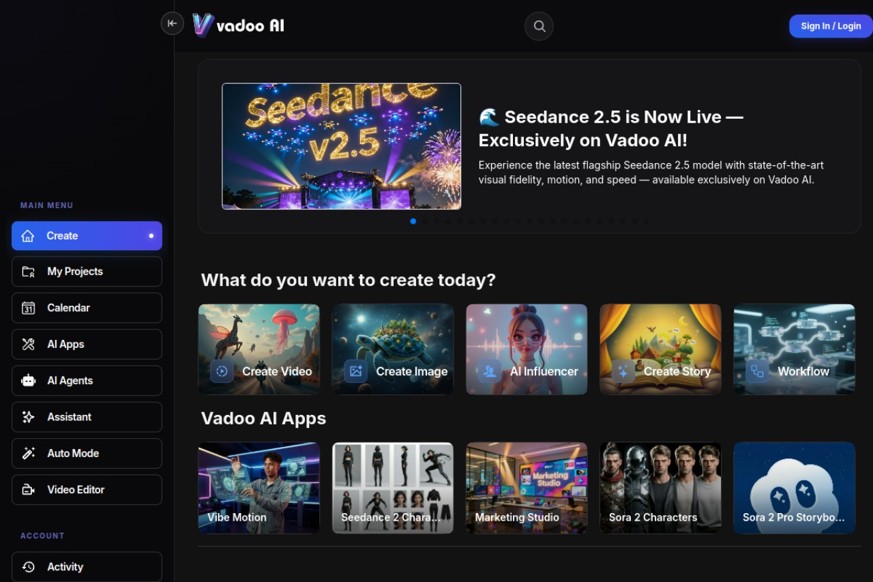Open the Workflow card

pos(794,349)
